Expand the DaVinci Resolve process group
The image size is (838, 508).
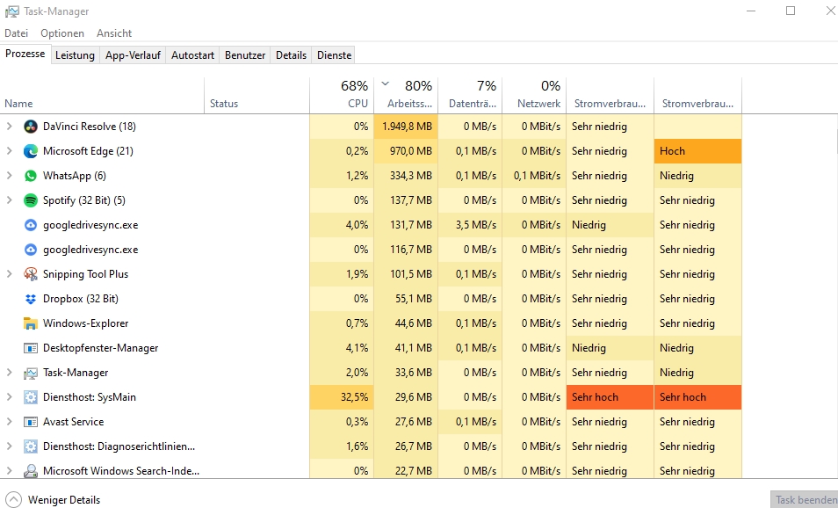(x=9, y=127)
